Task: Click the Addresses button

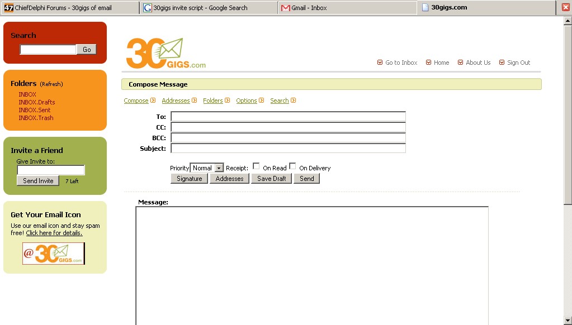Action: coord(229,179)
